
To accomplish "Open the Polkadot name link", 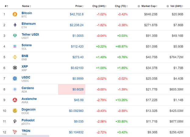I will coord(28,120).
